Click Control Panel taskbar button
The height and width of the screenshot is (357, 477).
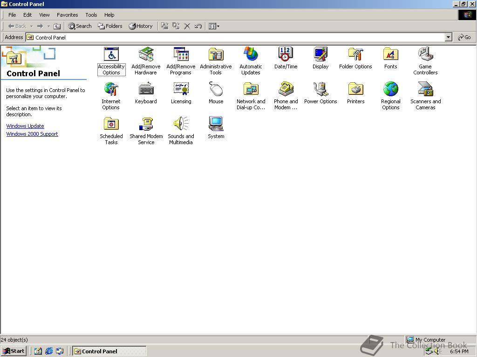point(109,351)
